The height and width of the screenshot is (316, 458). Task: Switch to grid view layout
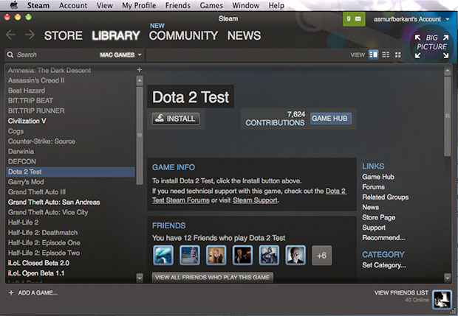point(398,55)
